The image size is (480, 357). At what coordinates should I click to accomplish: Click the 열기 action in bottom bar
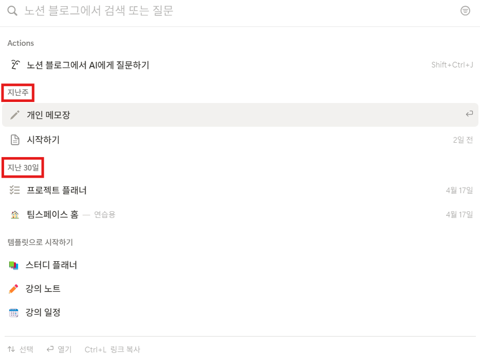click(59, 349)
